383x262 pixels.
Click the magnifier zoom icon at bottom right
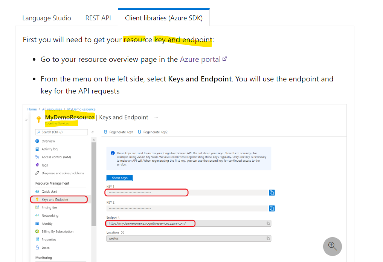click(x=332, y=246)
